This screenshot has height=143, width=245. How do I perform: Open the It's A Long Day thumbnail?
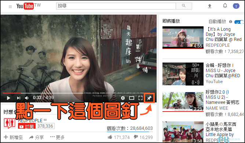pos(183,38)
